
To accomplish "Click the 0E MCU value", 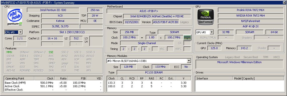I will click(95, 21).
